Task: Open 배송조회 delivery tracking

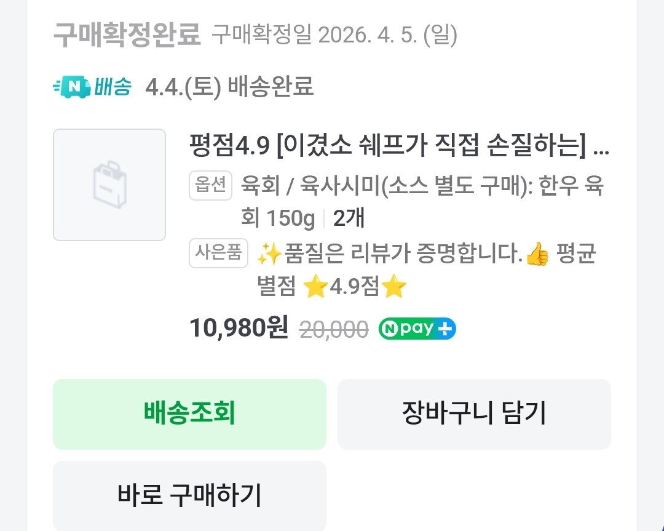Action: [x=189, y=414]
